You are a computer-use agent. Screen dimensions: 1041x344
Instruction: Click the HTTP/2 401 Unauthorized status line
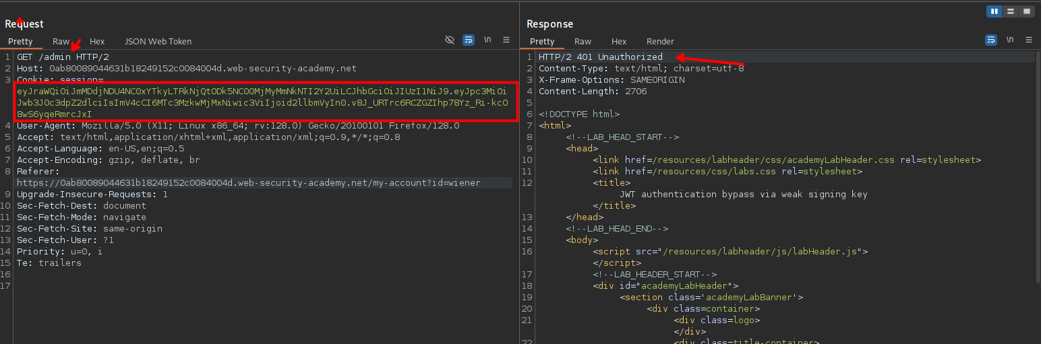(x=600, y=57)
